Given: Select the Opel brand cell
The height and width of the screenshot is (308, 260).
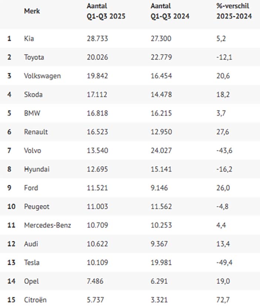Looking at the screenshot, I should click(31, 281).
